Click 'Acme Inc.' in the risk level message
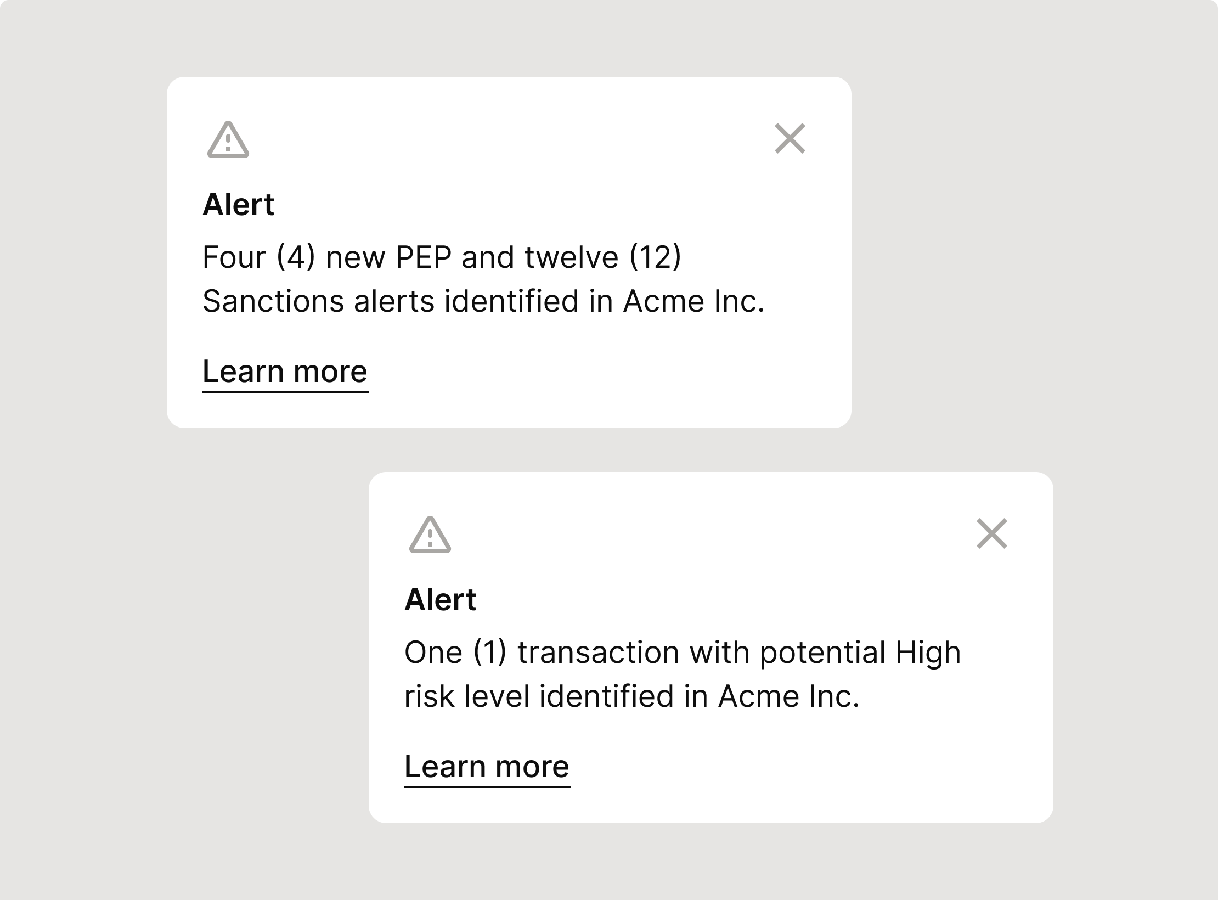Image resolution: width=1218 pixels, height=900 pixels. [788, 696]
